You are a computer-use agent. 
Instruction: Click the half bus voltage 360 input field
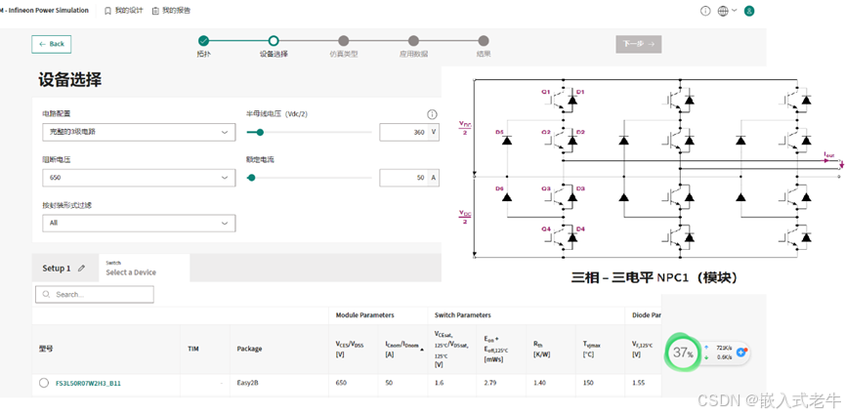(404, 132)
